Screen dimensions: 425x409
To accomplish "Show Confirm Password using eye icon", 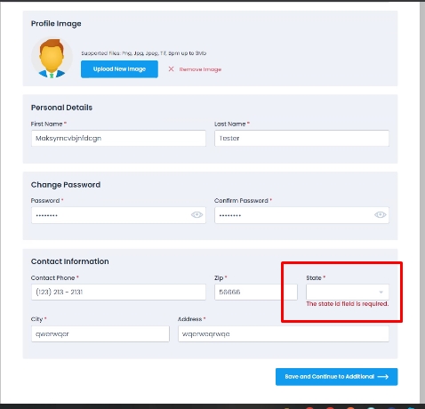I will click(x=380, y=215).
